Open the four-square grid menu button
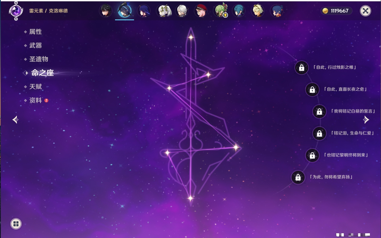This screenshot has width=381, height=238. (x=16, y=224)
